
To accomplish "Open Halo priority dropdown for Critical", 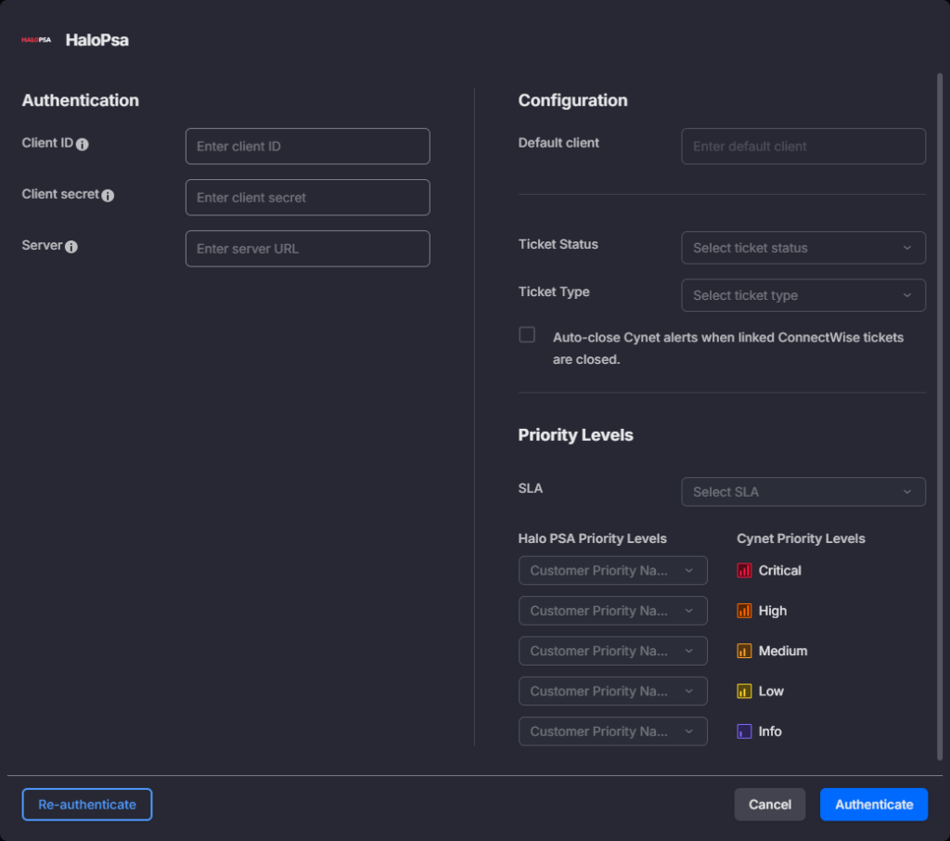I will (612, 571).
